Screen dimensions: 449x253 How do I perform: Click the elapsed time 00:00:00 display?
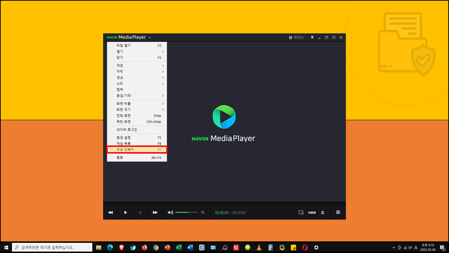(222, 213)
